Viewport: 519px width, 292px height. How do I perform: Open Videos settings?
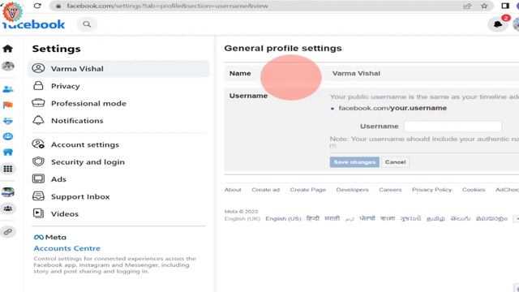click(x=118, y=213)
